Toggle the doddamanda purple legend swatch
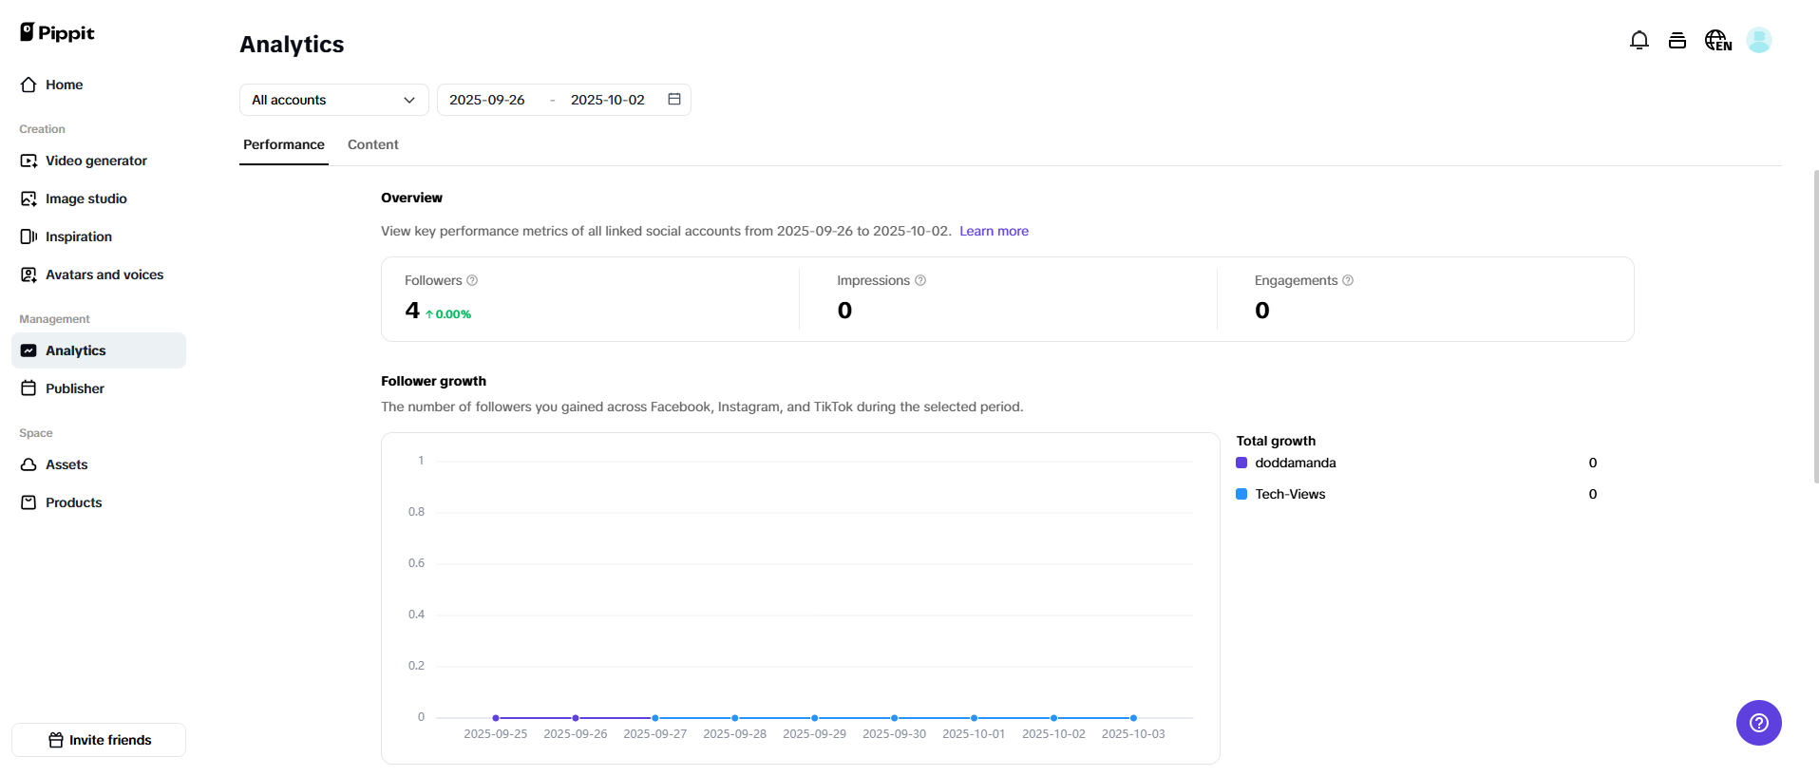 1241,463
